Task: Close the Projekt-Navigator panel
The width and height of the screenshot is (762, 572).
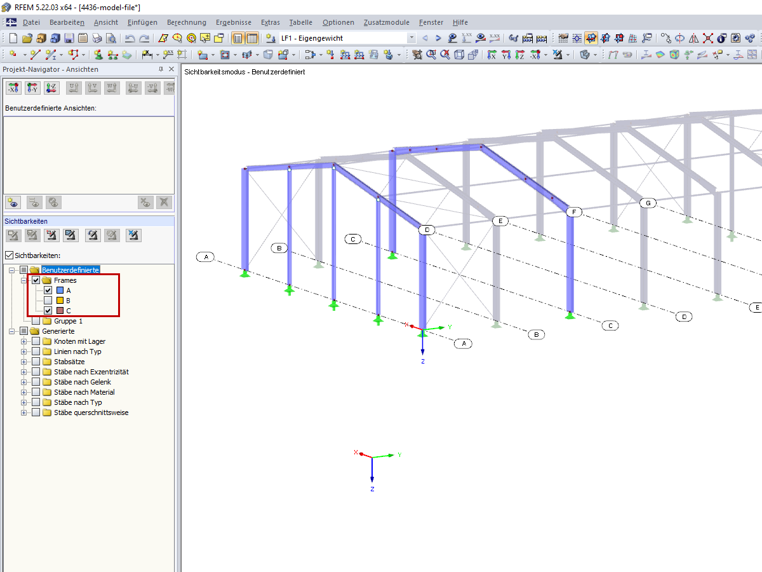Action: pyautogui.click(x=171, y=69)
